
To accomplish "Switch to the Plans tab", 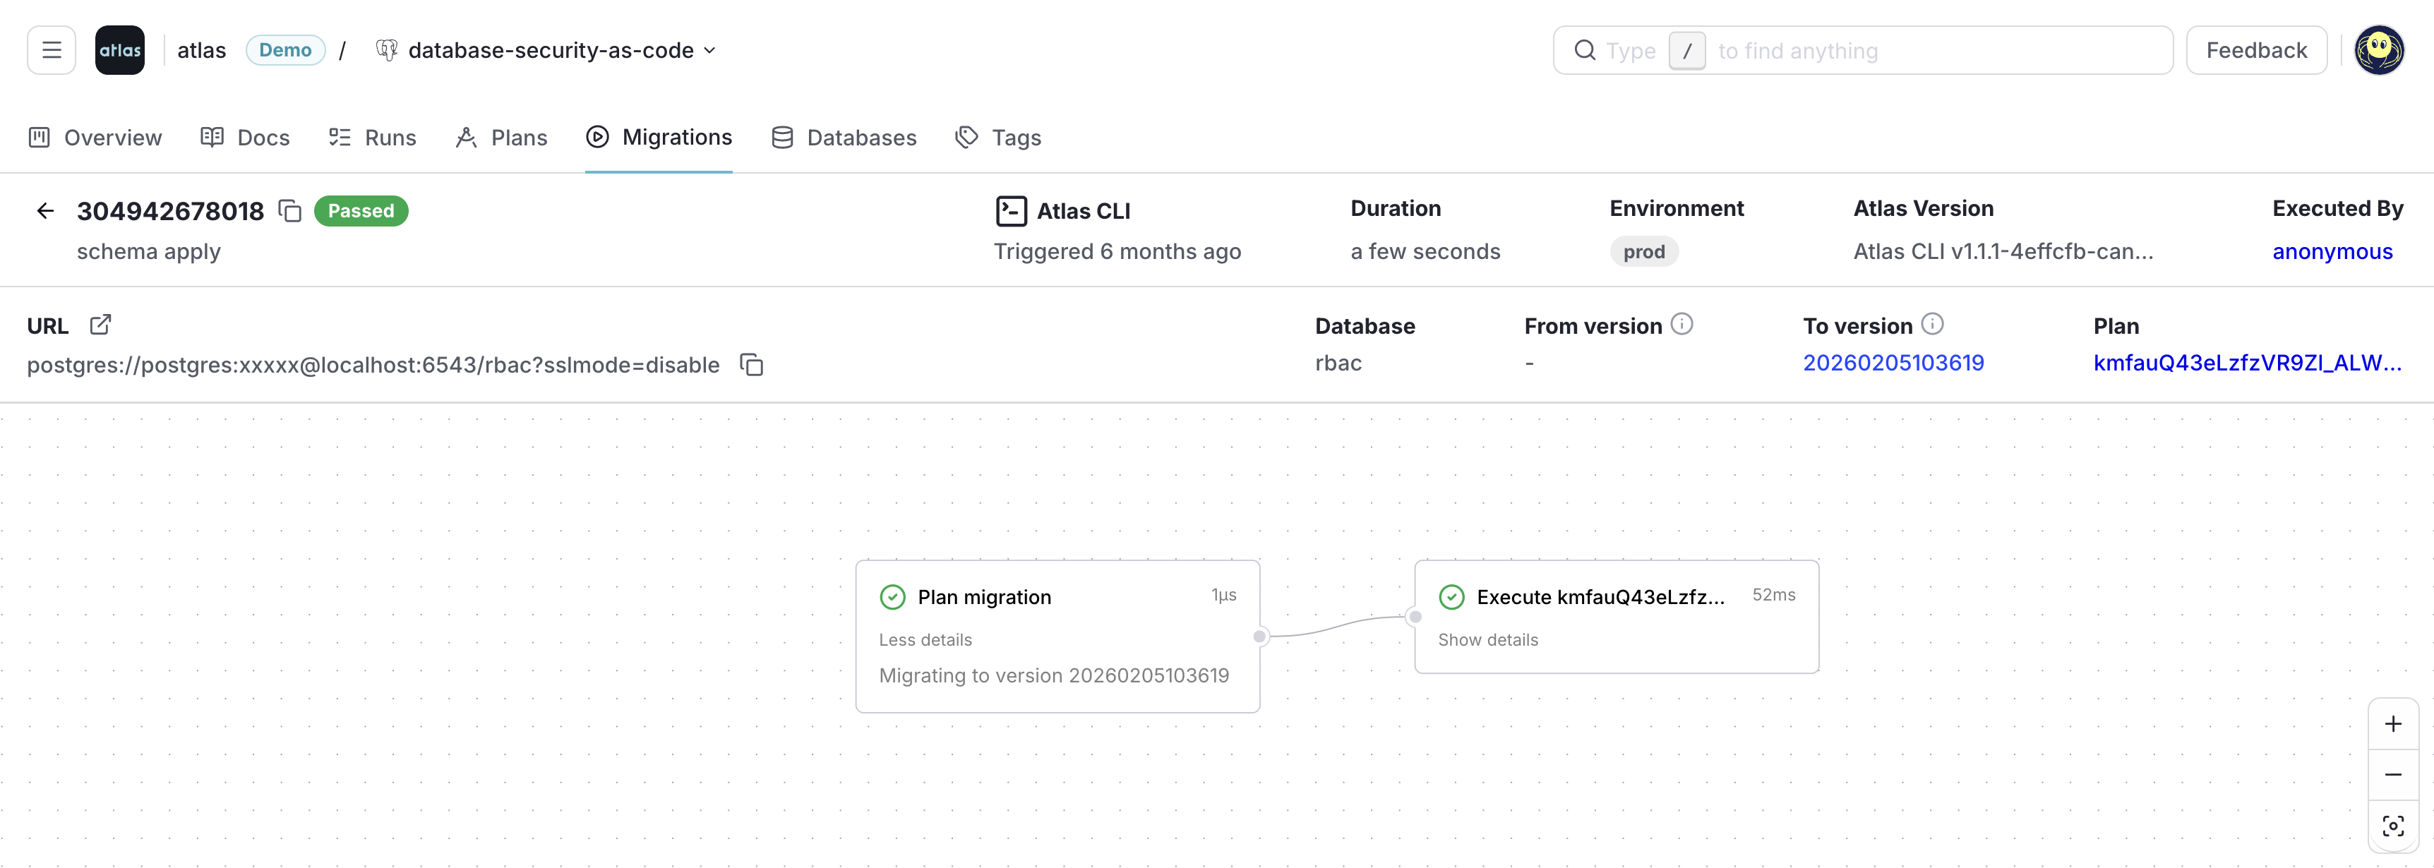I will (x=500, y=138).
